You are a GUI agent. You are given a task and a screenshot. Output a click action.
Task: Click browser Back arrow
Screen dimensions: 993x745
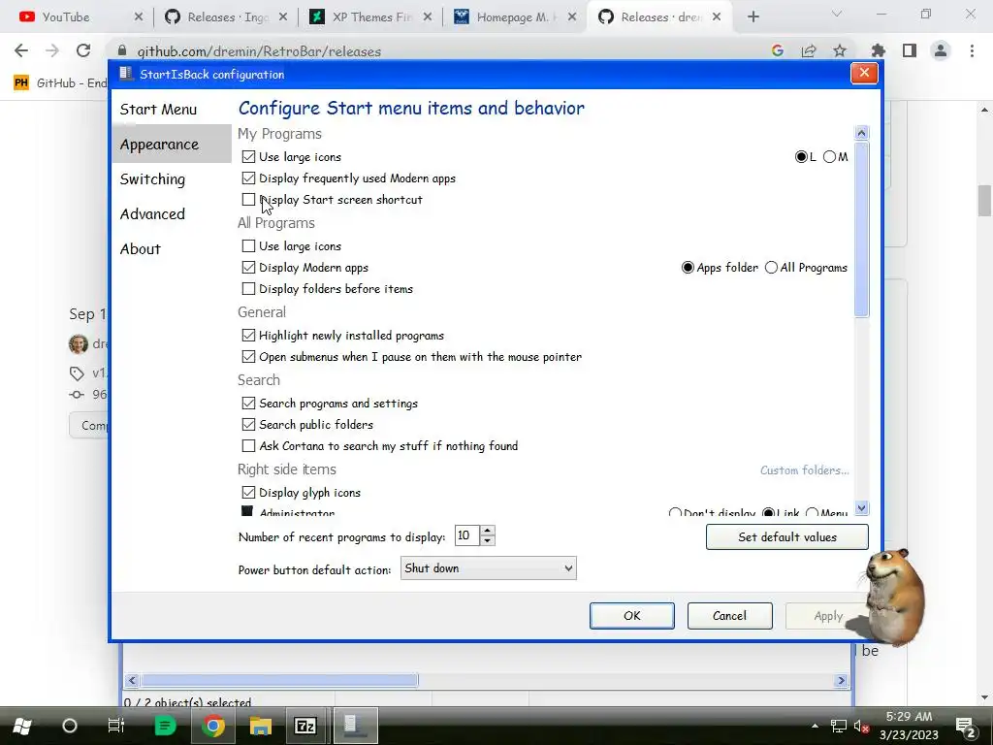click(21, 50)
